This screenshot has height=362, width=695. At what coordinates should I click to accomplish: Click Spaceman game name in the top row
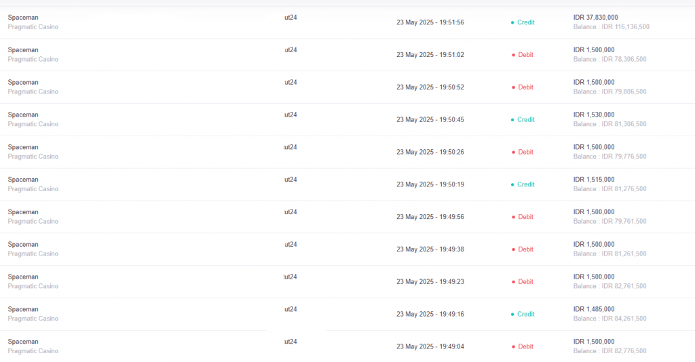pyautogui.click(x=23, y=18)
